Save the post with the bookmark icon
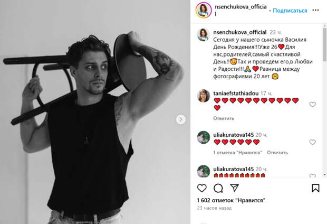Viewport: 327px width, 224px height. [x=315, y=188]
